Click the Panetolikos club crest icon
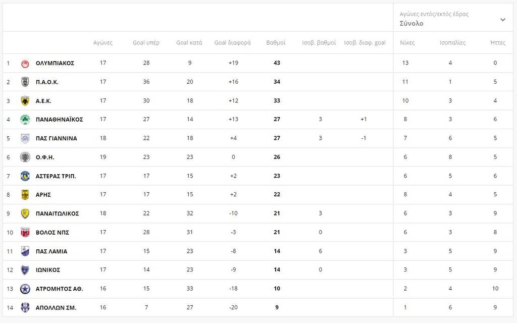 click(25, 213)
